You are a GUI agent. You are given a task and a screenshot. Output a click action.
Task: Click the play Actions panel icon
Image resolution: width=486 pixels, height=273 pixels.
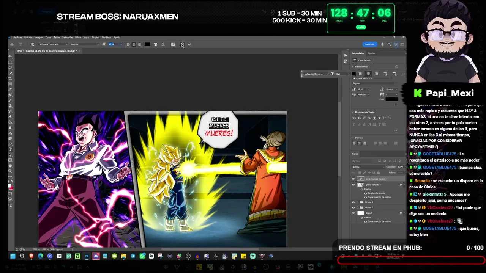[x=346, y=55]
